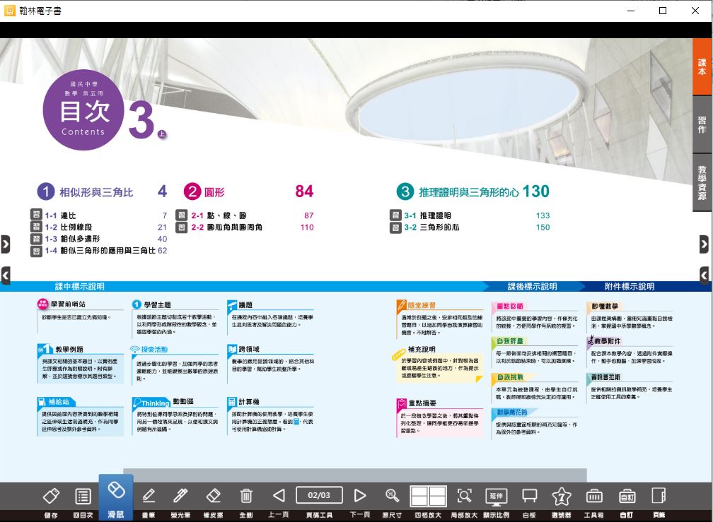The height and width of the screenshot is (522, 713).
Task: Click the 習 icon beside 2-2 圓心角與圓周角
Action: 181,227
